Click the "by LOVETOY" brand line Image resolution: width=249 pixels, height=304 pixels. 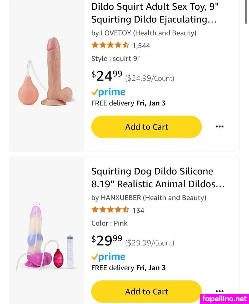pos(144,33)
